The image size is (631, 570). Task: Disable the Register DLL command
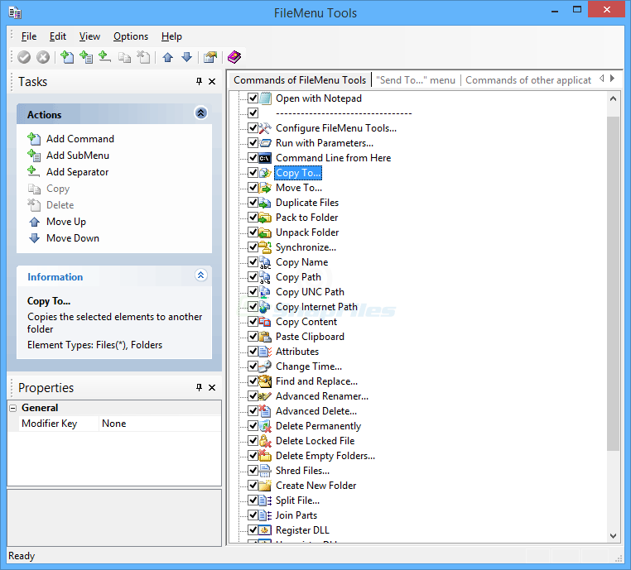[x=253, y=529]
